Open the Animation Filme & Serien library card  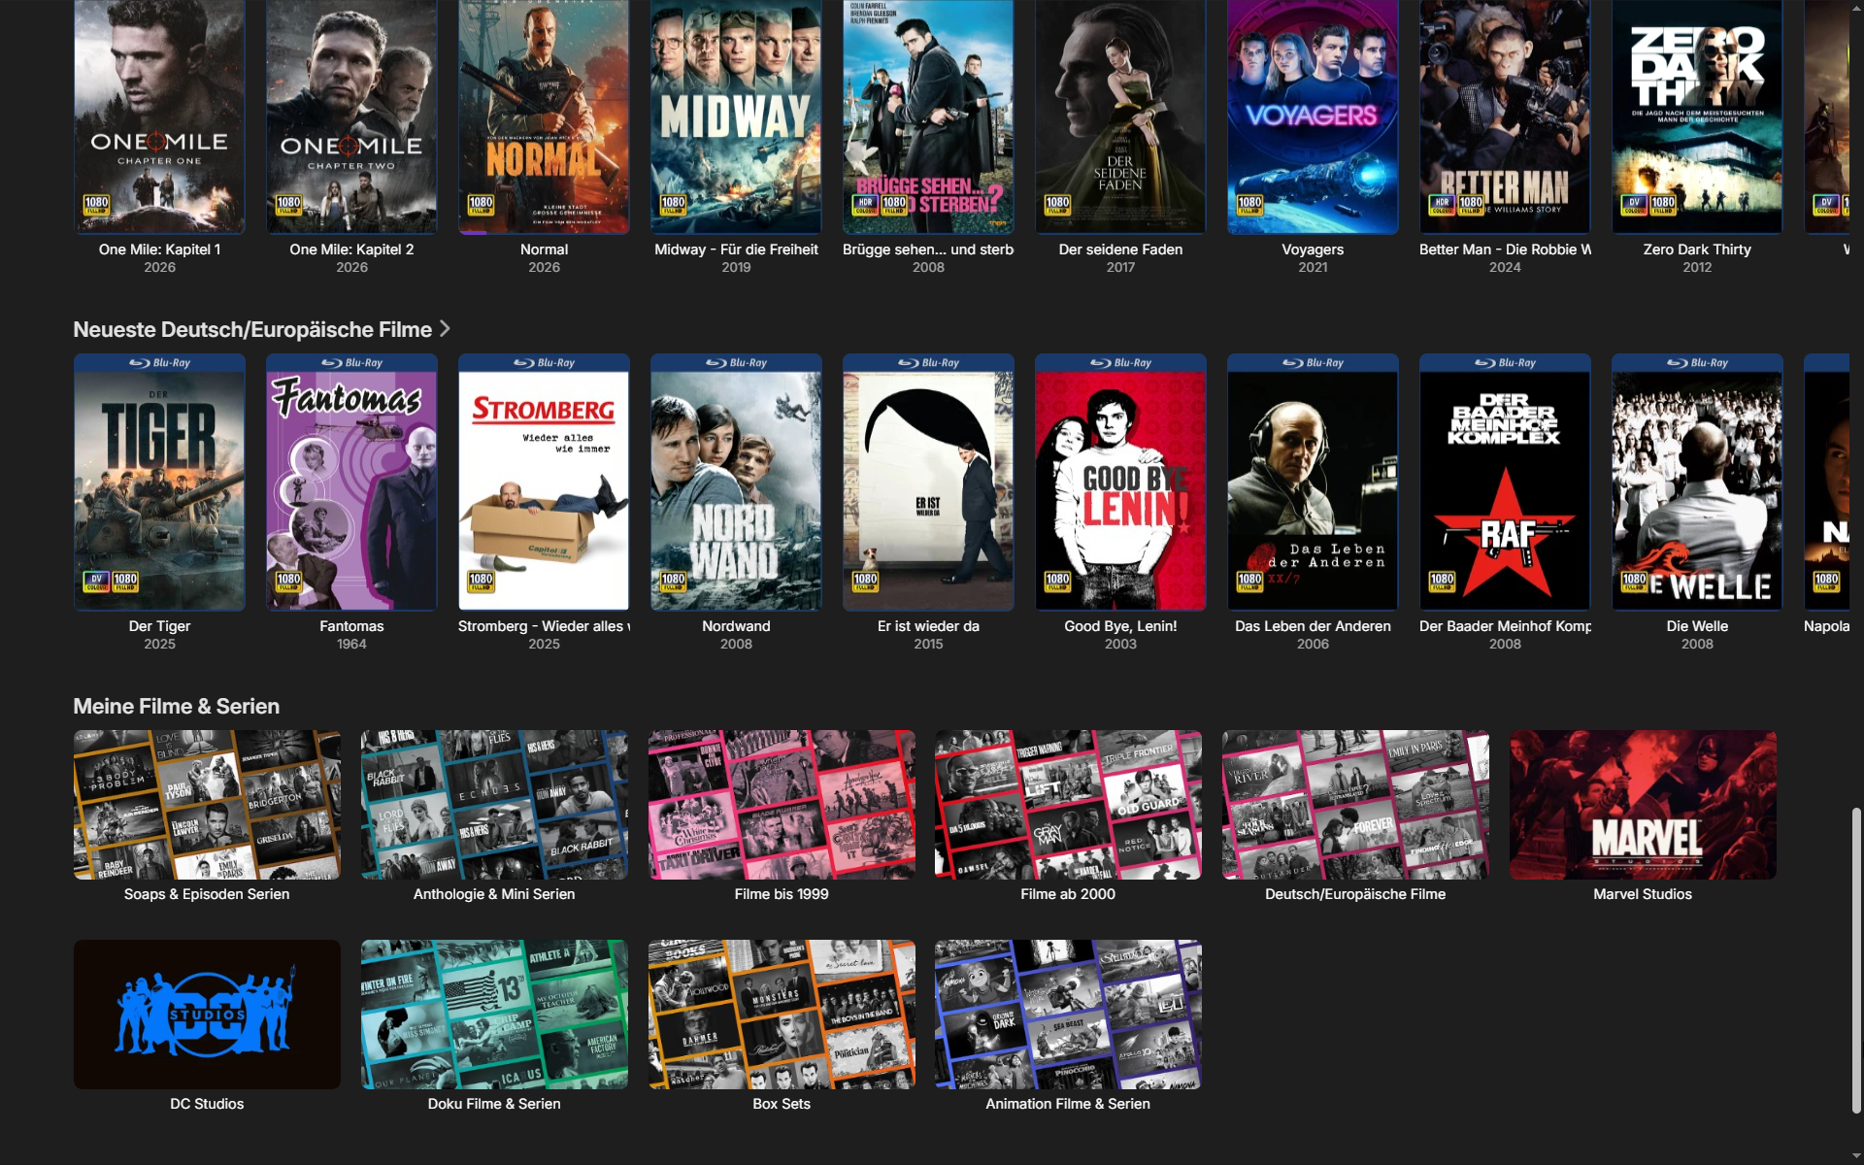[x=1068, y=1015]
